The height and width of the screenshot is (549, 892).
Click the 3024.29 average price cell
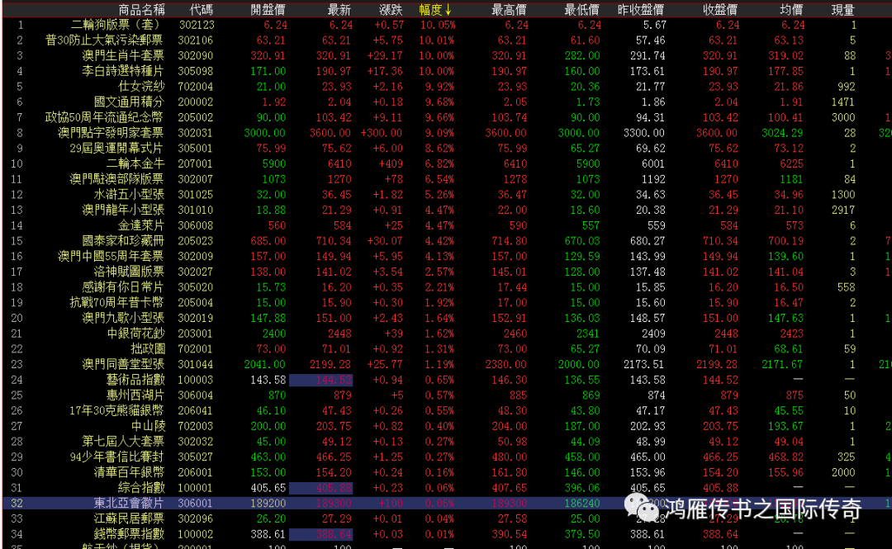pyautogui.click(x=782, y=133)
